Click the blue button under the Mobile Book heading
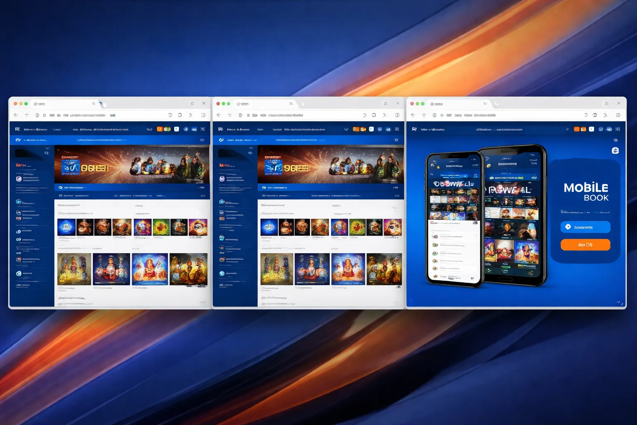Viewport: 637px width, 425px height. click(x=585, y=227)
